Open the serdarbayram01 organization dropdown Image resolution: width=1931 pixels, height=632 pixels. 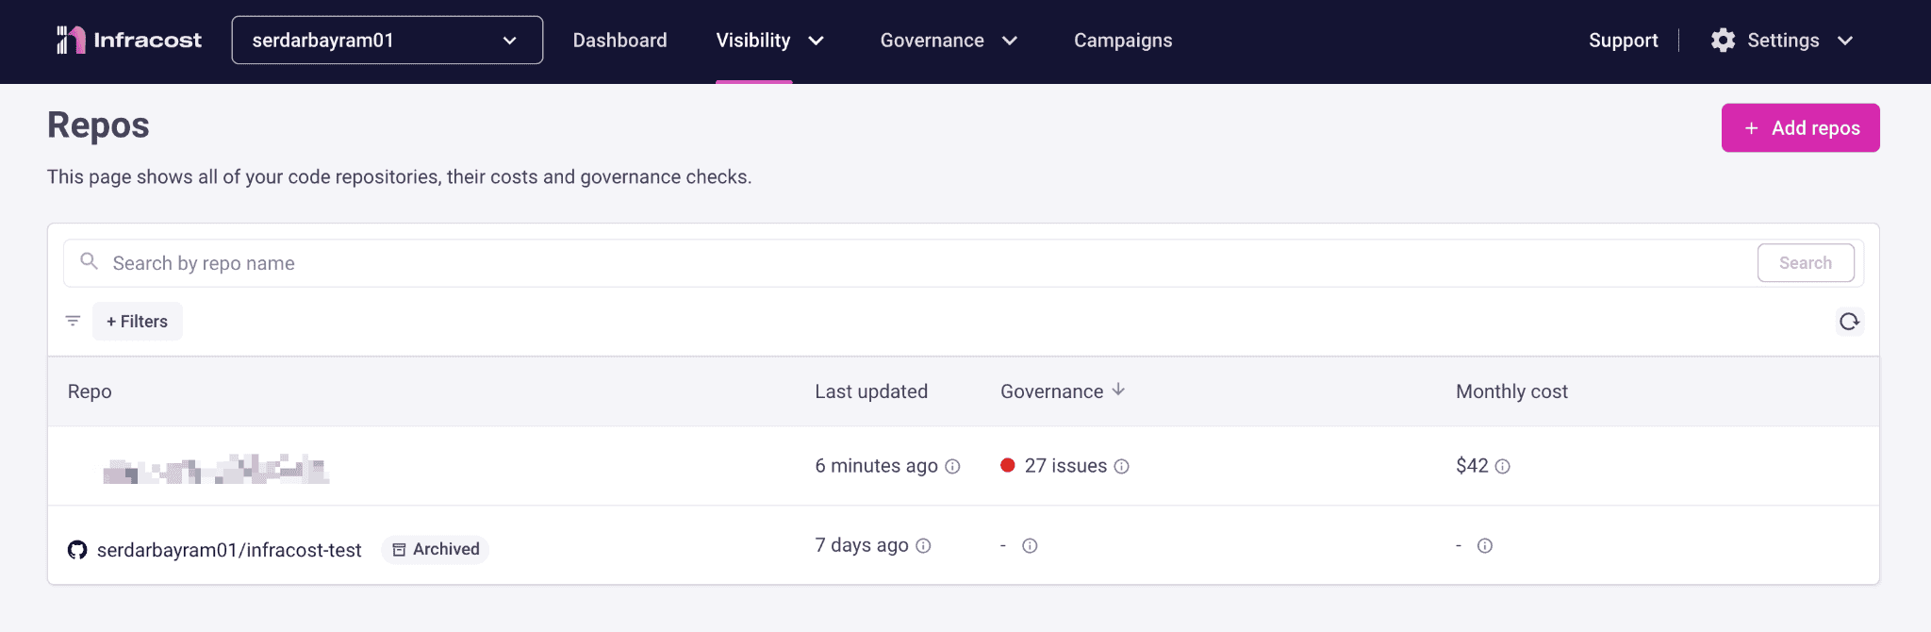pos(388,40)
